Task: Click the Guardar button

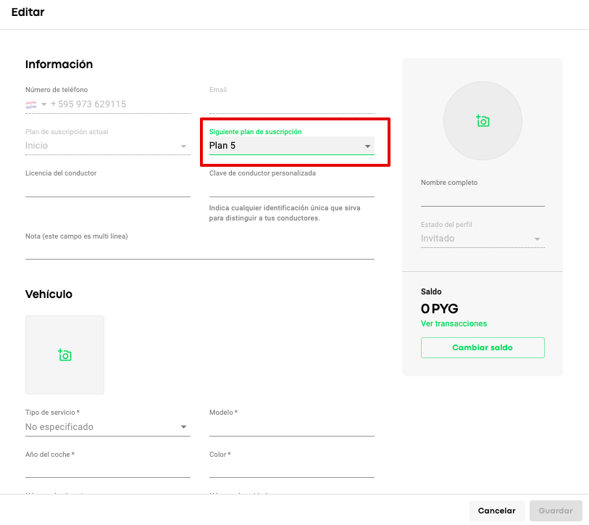Action: (556, 510)
